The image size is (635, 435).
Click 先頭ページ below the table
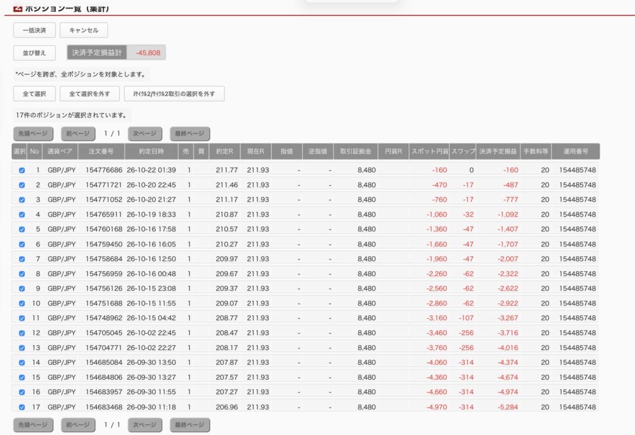click(33, 425)
